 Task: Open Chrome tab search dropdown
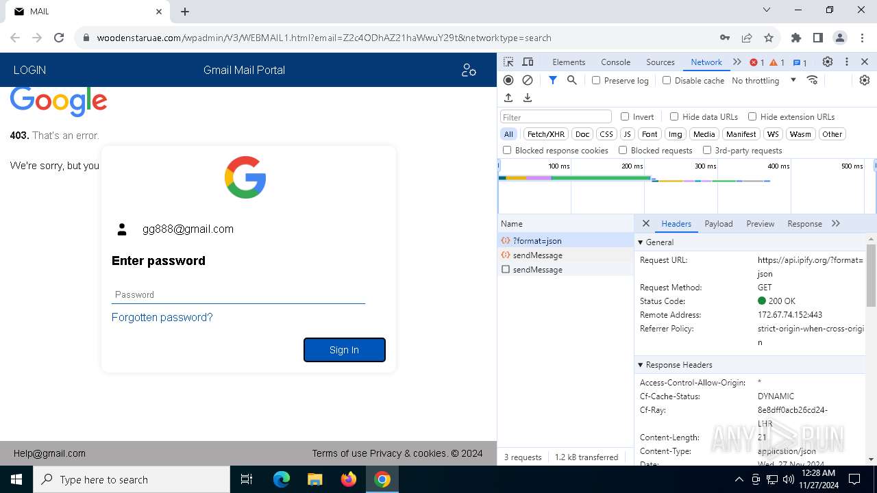click(x=767, y=10)
